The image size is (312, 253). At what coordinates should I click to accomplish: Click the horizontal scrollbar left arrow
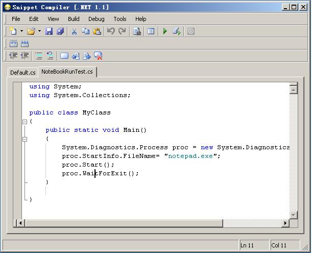[x=20, y=223]
